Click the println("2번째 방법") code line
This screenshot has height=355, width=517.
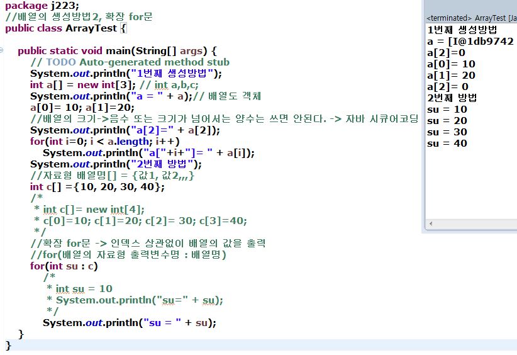(x=116, y=164)
